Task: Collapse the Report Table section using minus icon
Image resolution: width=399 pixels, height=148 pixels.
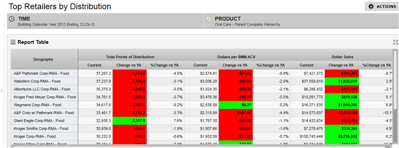Action: [x=13, y=42]
